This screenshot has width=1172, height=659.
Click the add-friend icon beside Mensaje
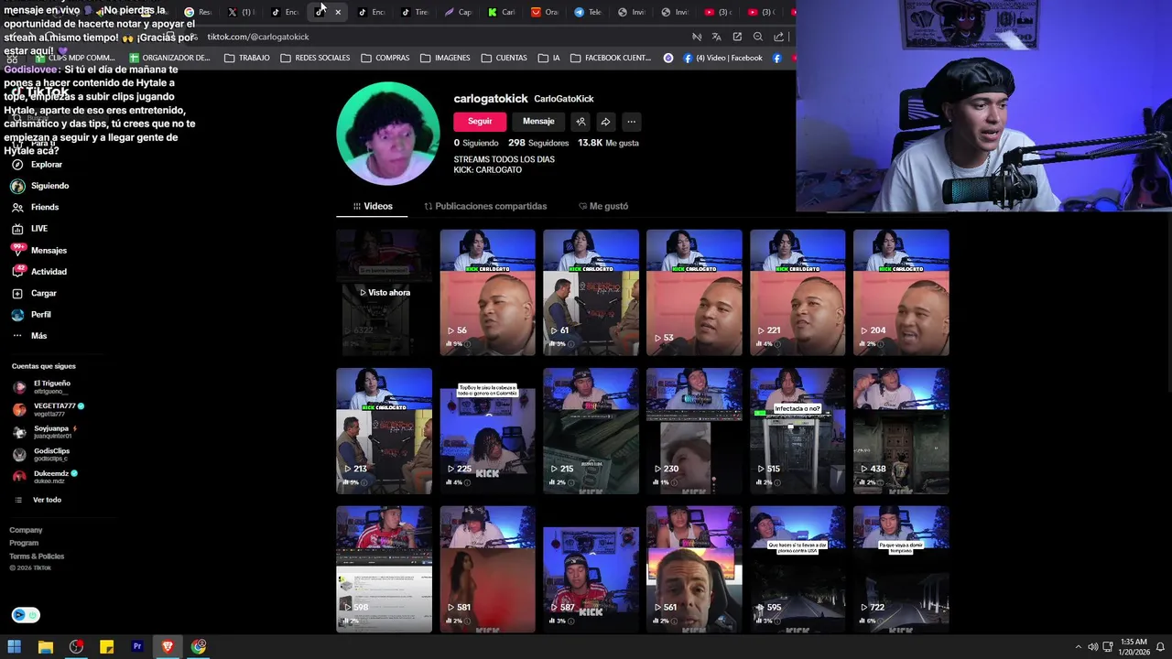(581, 122)
